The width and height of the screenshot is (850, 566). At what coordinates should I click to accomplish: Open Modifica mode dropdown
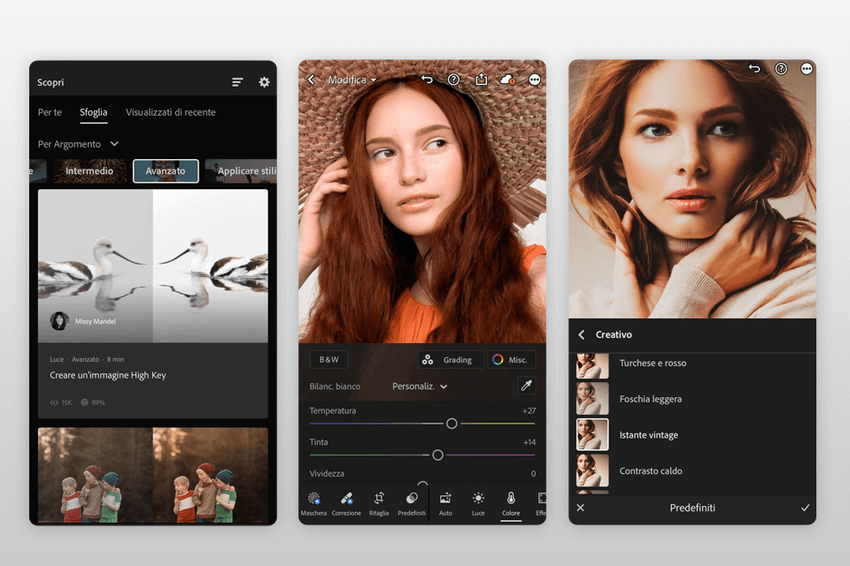pos(352,80)
